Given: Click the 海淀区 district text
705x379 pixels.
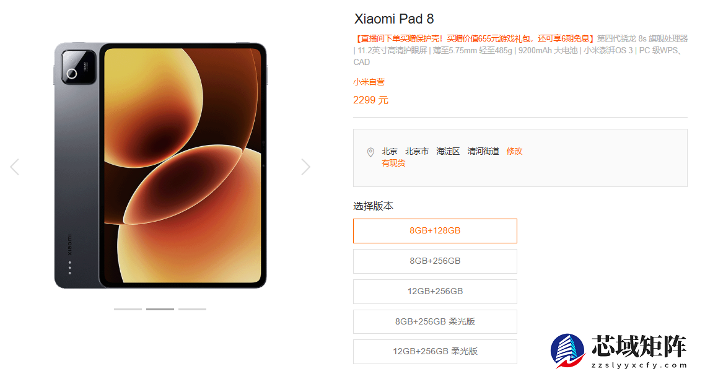Looking at the screenshot, I should pyautogui.click(x=448, y=152).
